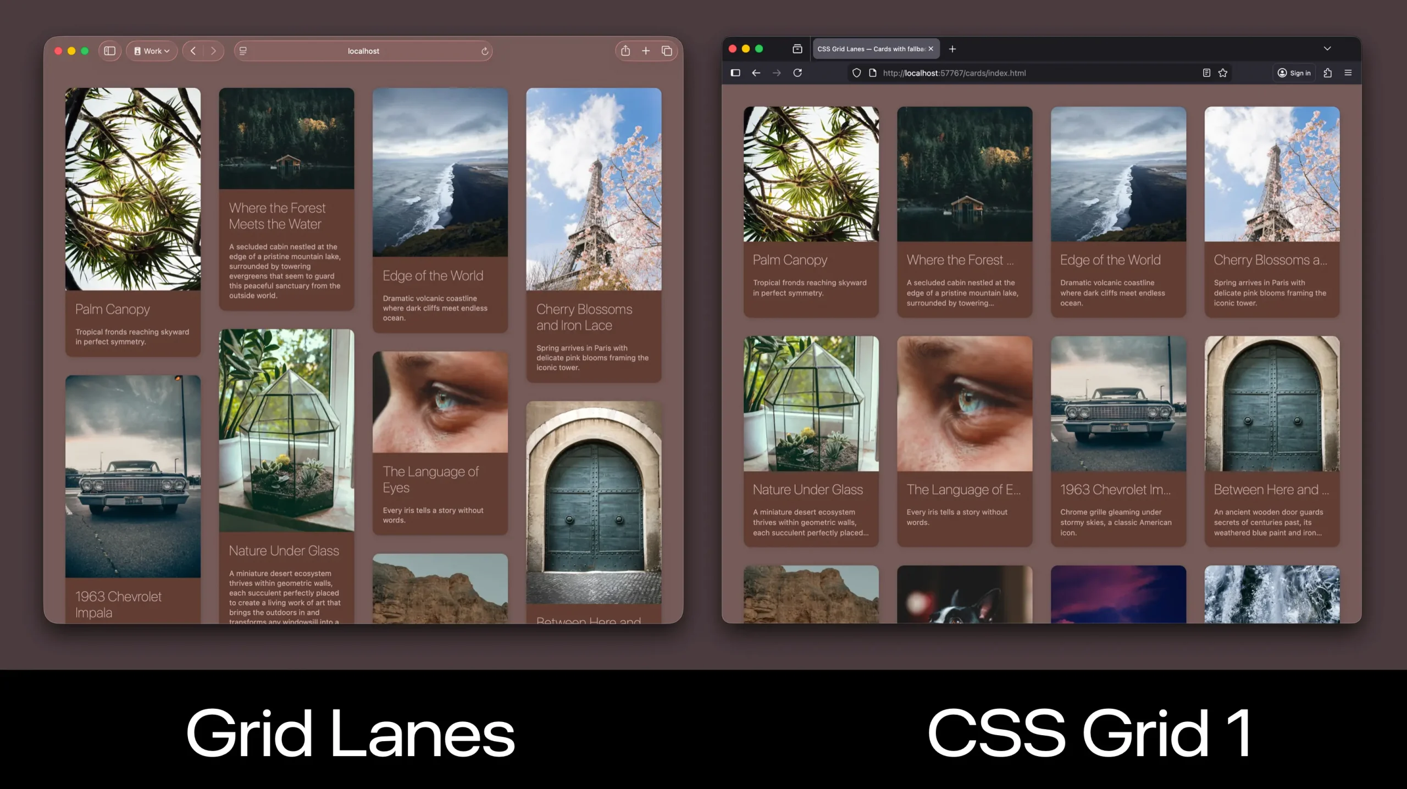Click the Sign in button in Firefox
The height and width of the screenshot is (789, 1407).
point(1294,73)
